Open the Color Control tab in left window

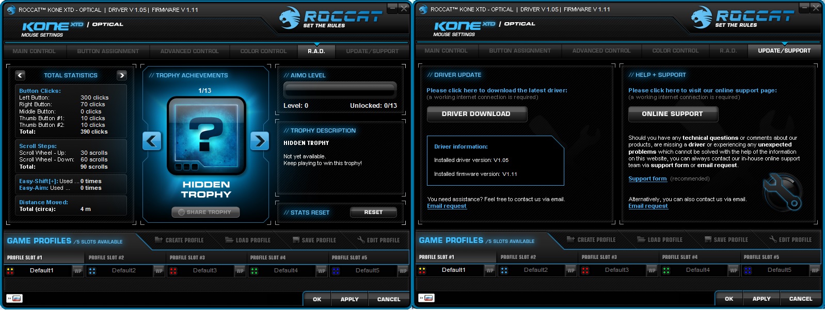tap(263, 51)
